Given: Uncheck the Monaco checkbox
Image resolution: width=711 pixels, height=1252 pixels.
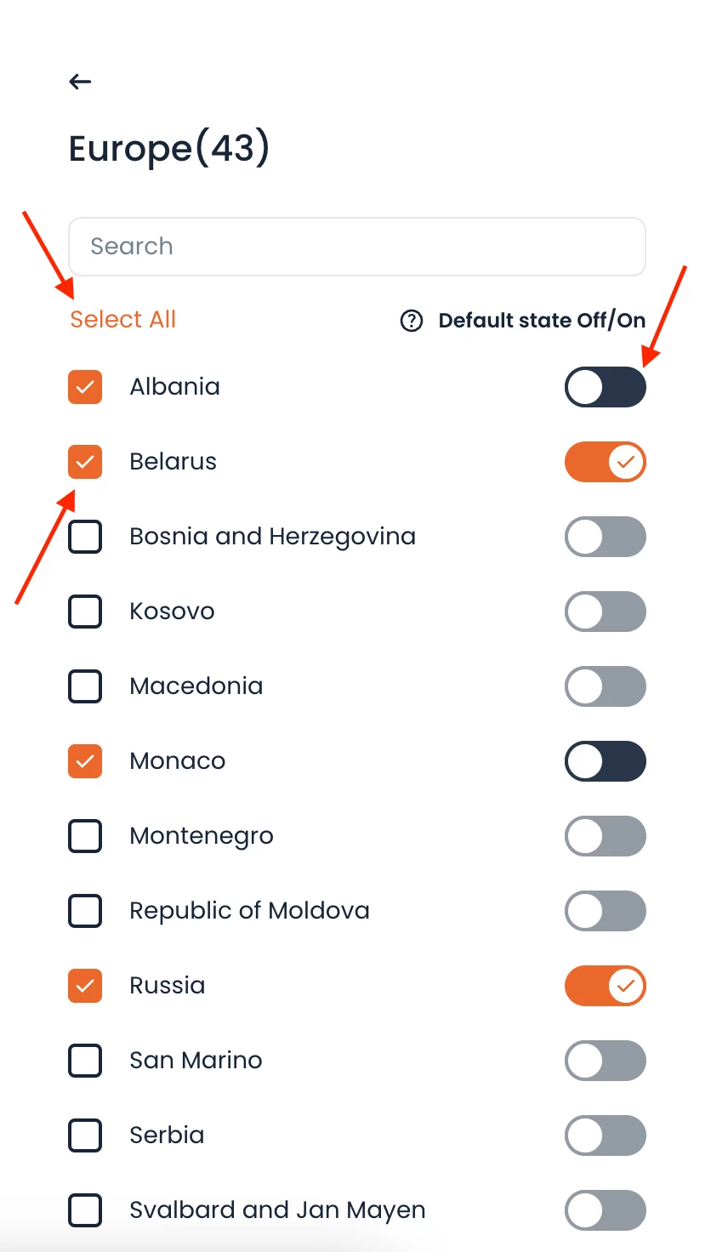Looking at the screenshot, I should coord(85,761).
